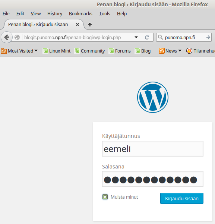The width and height of the screenshot is (215, 224).
Task: Click the Back navigation arrow
Action: click(7, 37)
